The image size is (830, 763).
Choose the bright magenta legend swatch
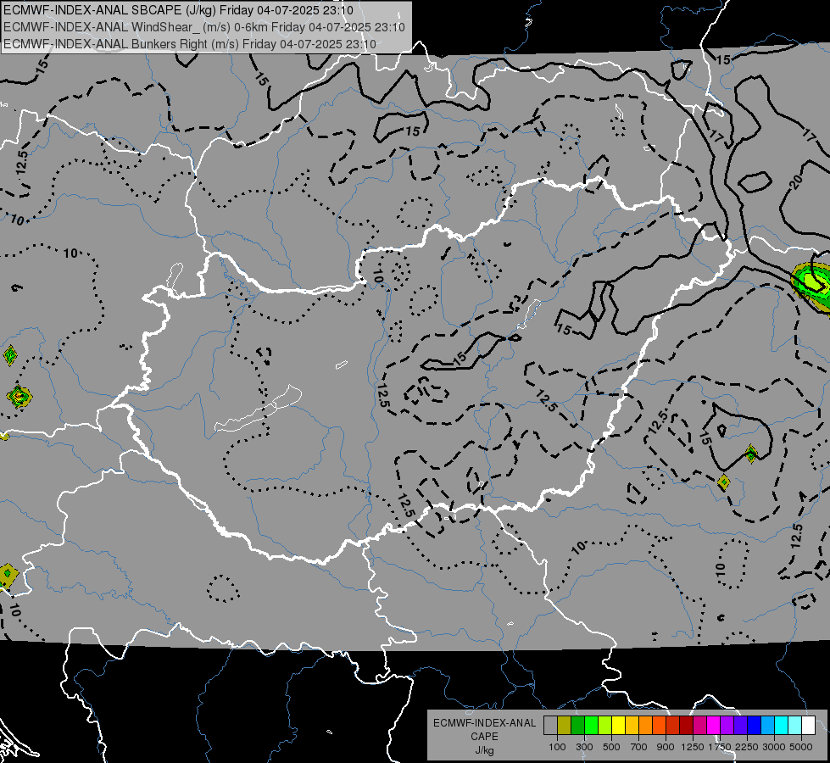pos(714,726)
